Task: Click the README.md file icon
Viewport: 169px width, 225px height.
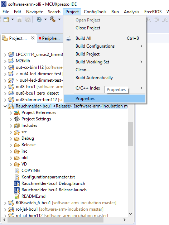Action: coord(17,196)
